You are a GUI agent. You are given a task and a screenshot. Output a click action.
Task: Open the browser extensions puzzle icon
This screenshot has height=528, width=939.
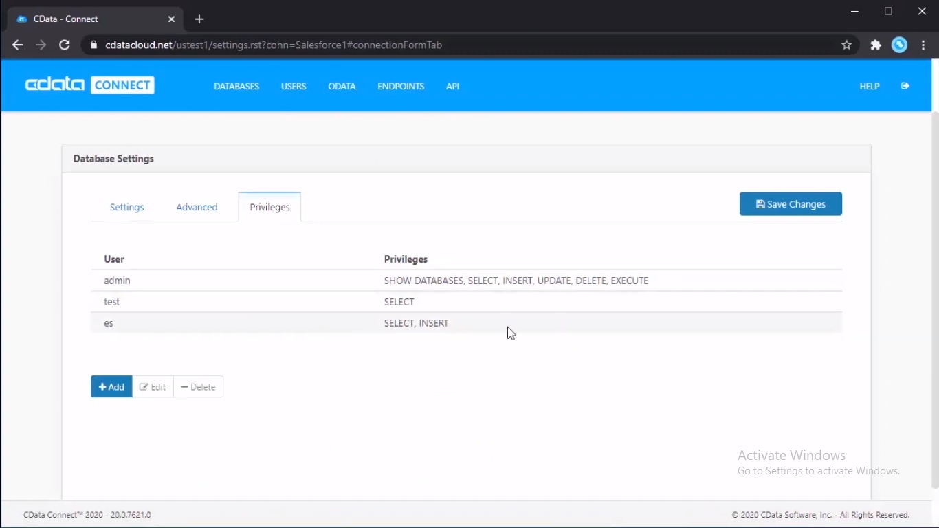pos(876,45)
